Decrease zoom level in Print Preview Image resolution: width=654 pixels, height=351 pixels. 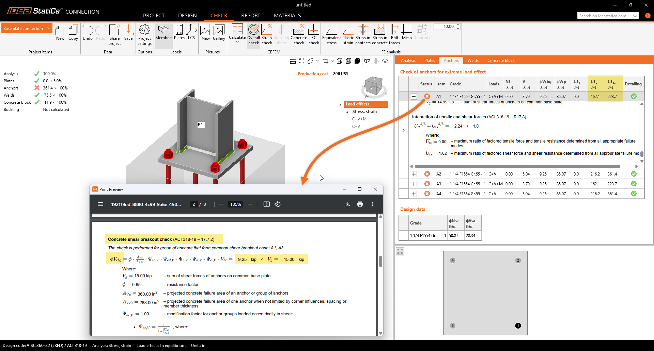(221, 204)
